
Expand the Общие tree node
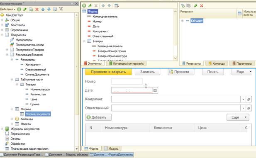pos(2,20)
